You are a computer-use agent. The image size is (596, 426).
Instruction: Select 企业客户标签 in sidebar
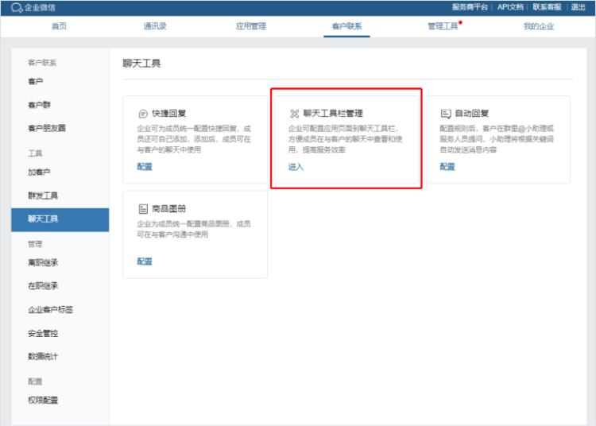click(x=50, y=310)
